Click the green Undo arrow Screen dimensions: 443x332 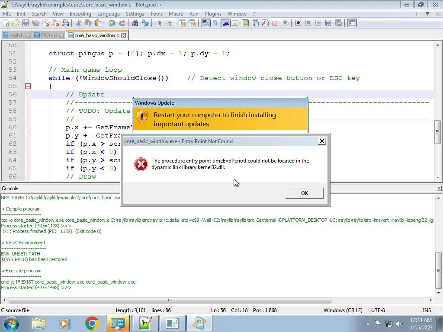click(x=112, y=23)
